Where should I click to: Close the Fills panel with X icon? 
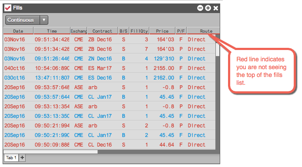pos(216,8)
